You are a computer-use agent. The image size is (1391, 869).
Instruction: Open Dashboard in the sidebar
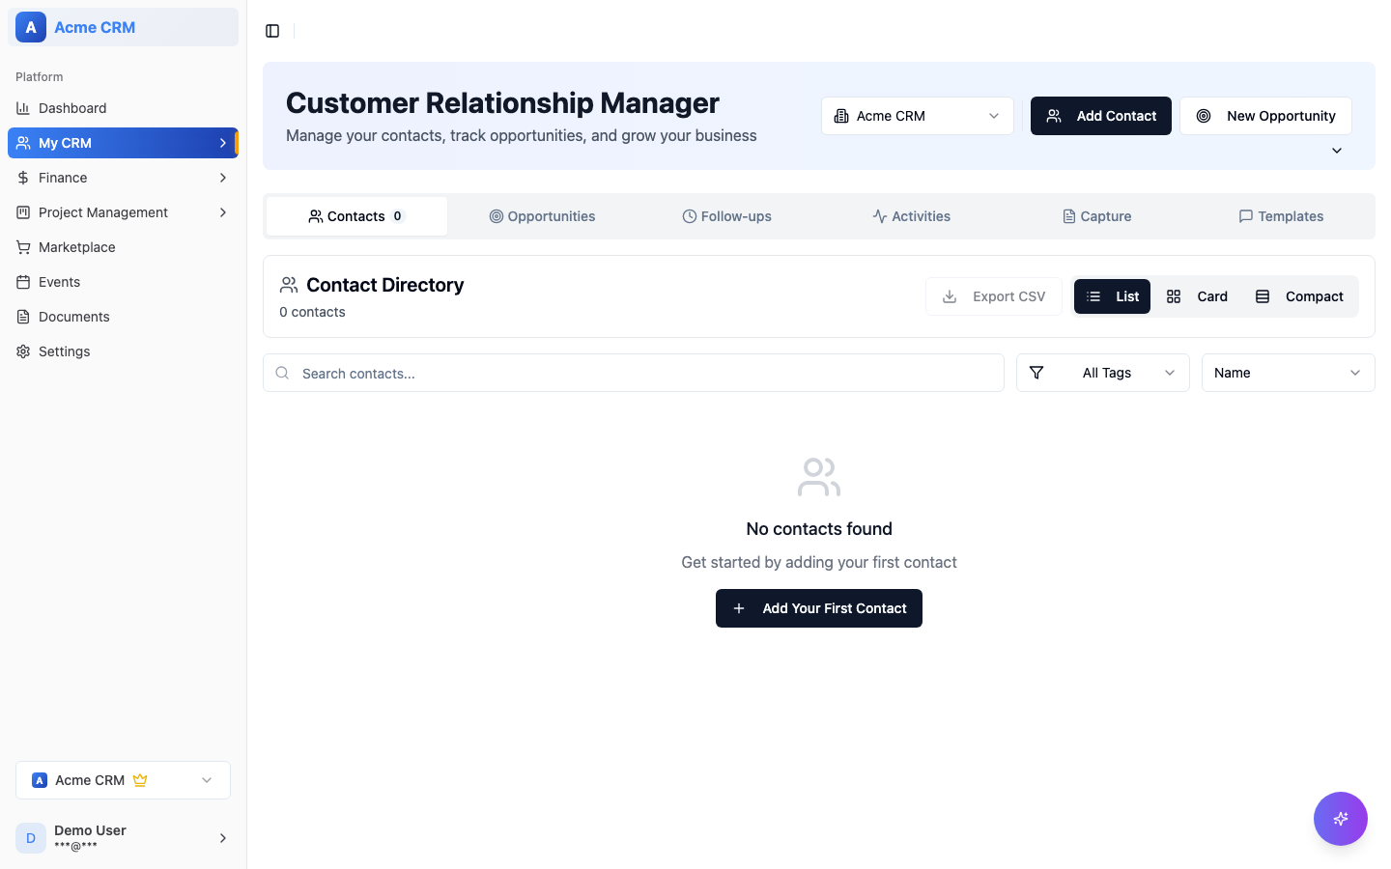[123, 108]
